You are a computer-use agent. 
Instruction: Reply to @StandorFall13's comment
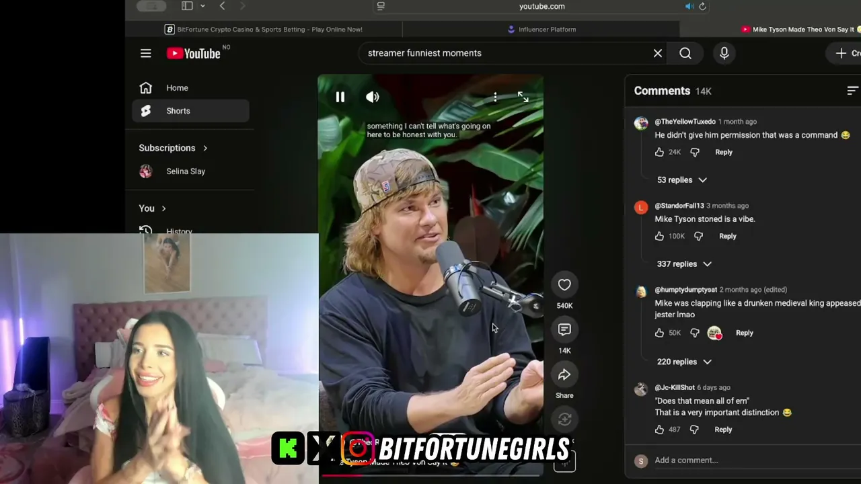728,237
